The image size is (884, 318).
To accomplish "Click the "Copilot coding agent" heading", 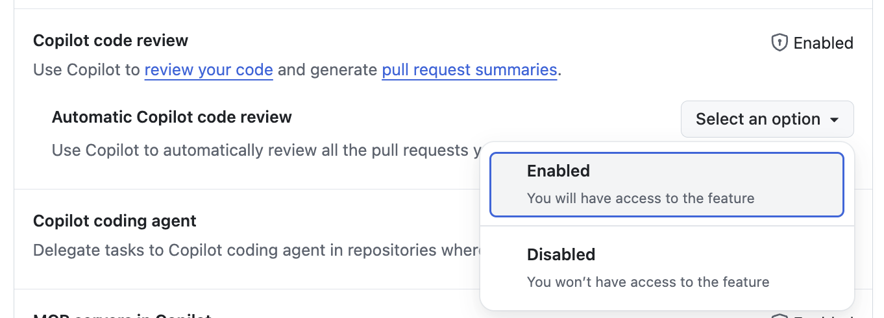I will pyautogui.click(x=115, y=221).
